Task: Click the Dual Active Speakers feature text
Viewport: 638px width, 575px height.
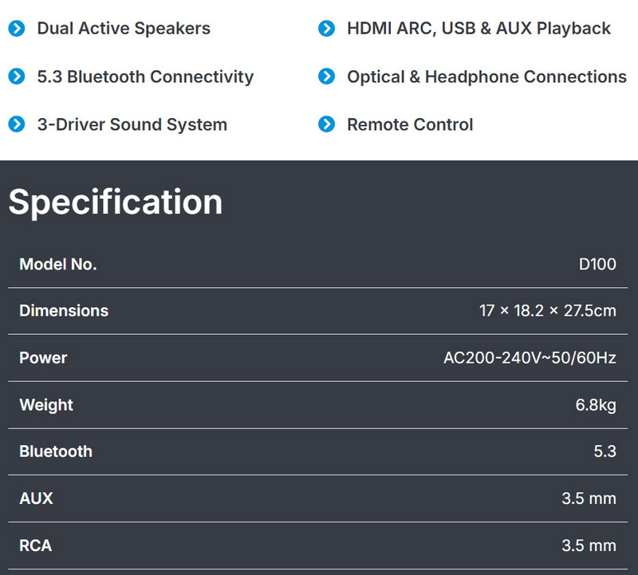Action: pos(124,29)
